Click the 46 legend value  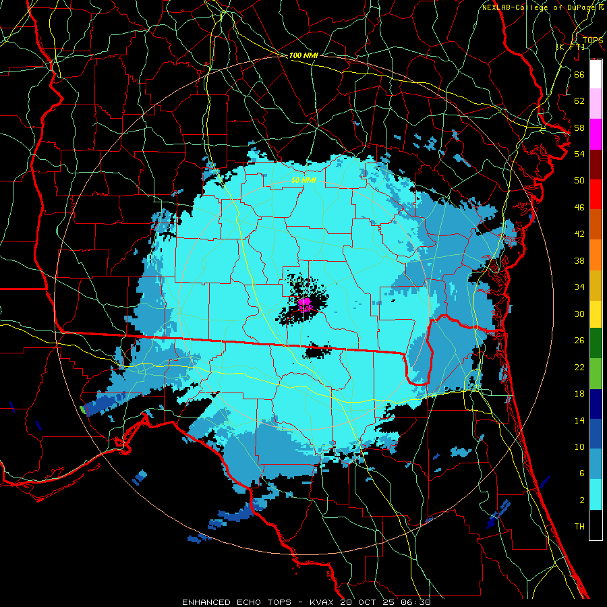pyautogui.click(x=579, y=208)
